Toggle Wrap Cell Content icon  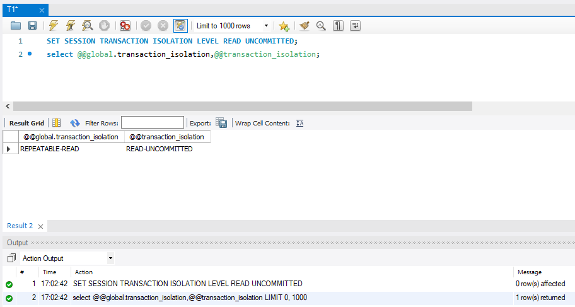(x=300, y=123)
